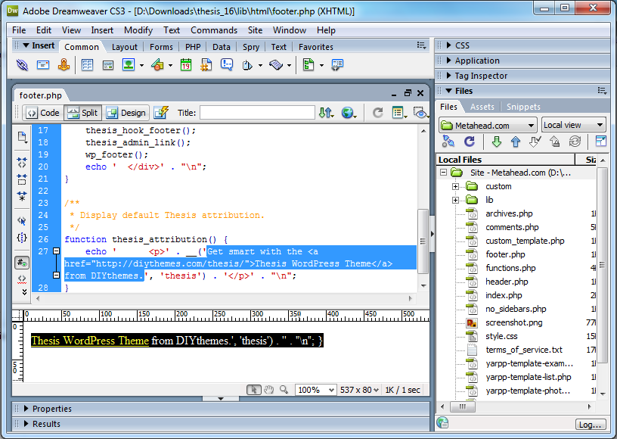Switch to the Assets tab
This screenshot has width=617, height=439.
[482, 107]
